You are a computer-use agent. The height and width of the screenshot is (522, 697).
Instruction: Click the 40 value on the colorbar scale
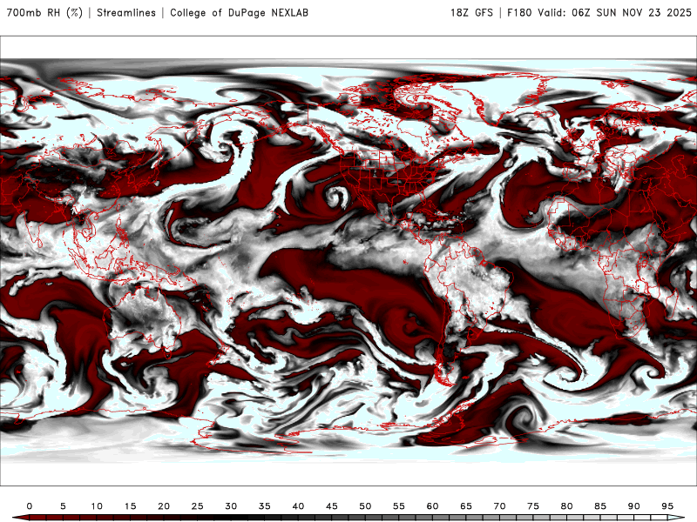pyautogui.click(x=298, y=506)
